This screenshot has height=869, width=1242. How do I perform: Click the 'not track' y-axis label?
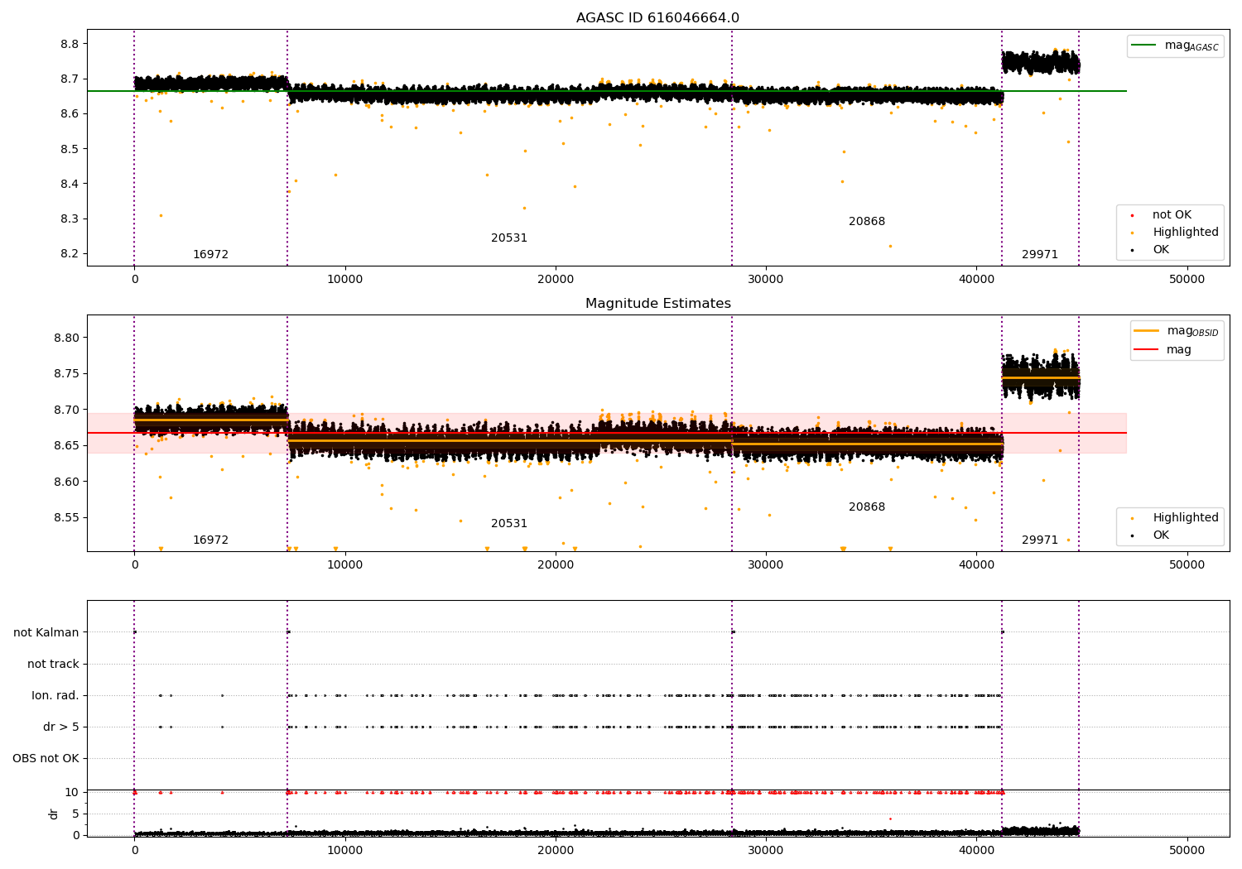(53, 665)
